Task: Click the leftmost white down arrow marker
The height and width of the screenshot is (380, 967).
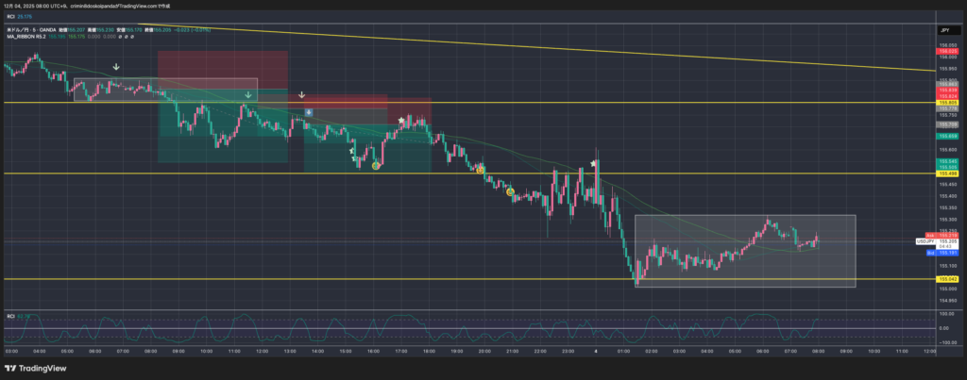Action: pyautogui.click(x=115, y=68)
